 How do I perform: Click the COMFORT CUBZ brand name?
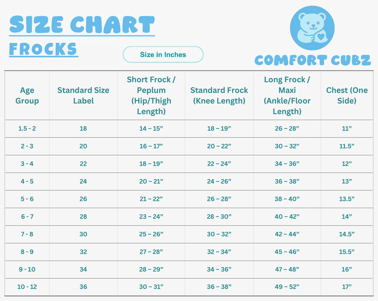[x=313, y=60]
